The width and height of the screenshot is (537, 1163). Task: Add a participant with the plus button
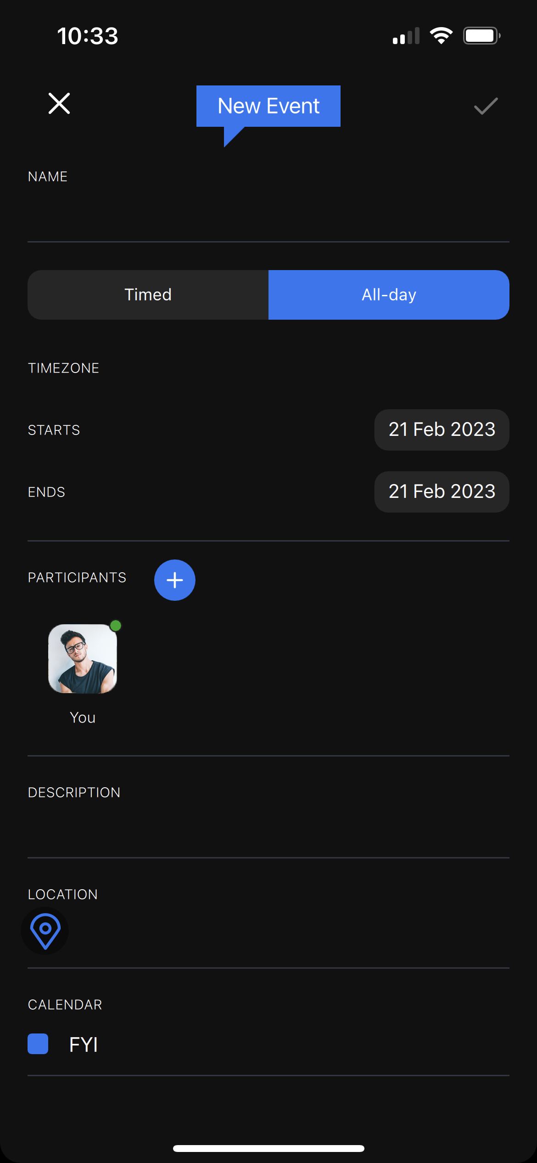coord(175,580)
